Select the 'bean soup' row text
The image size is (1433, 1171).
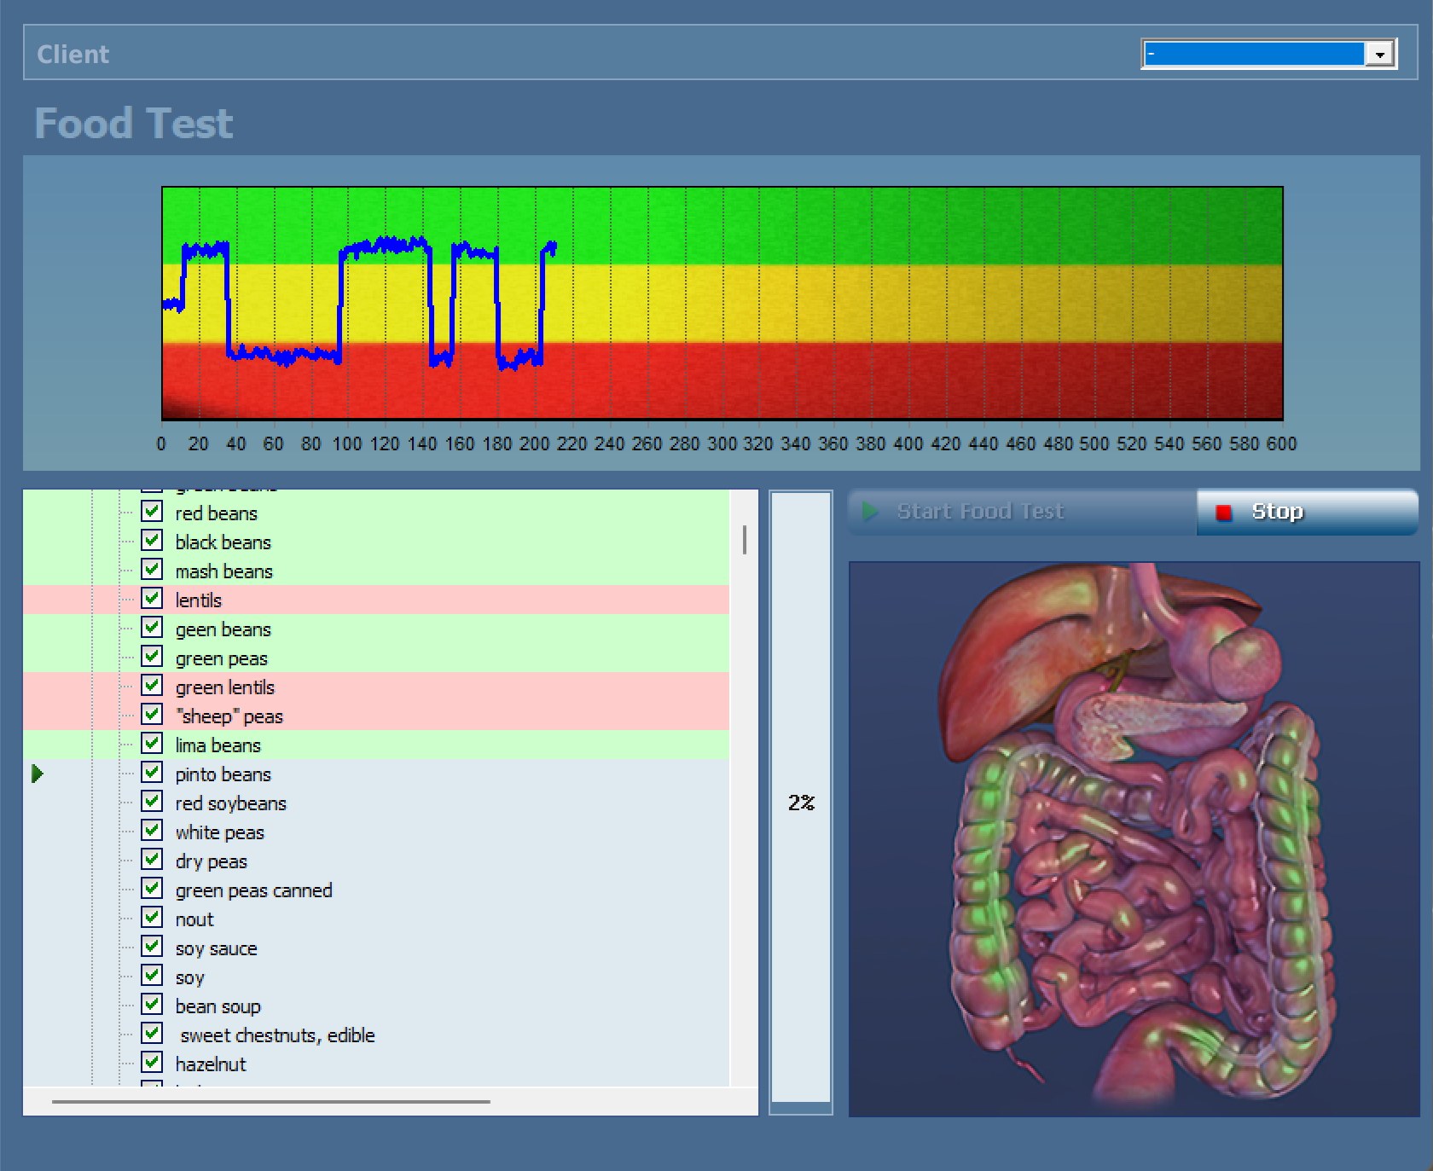[x=218, y=1006]
